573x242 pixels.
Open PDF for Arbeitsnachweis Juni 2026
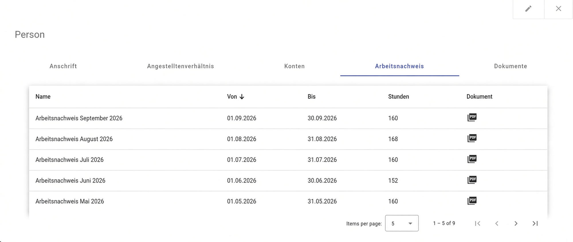[472, 180]
